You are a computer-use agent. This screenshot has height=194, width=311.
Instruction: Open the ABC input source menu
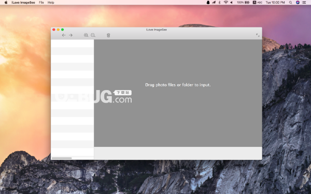(x=258, y=3)
